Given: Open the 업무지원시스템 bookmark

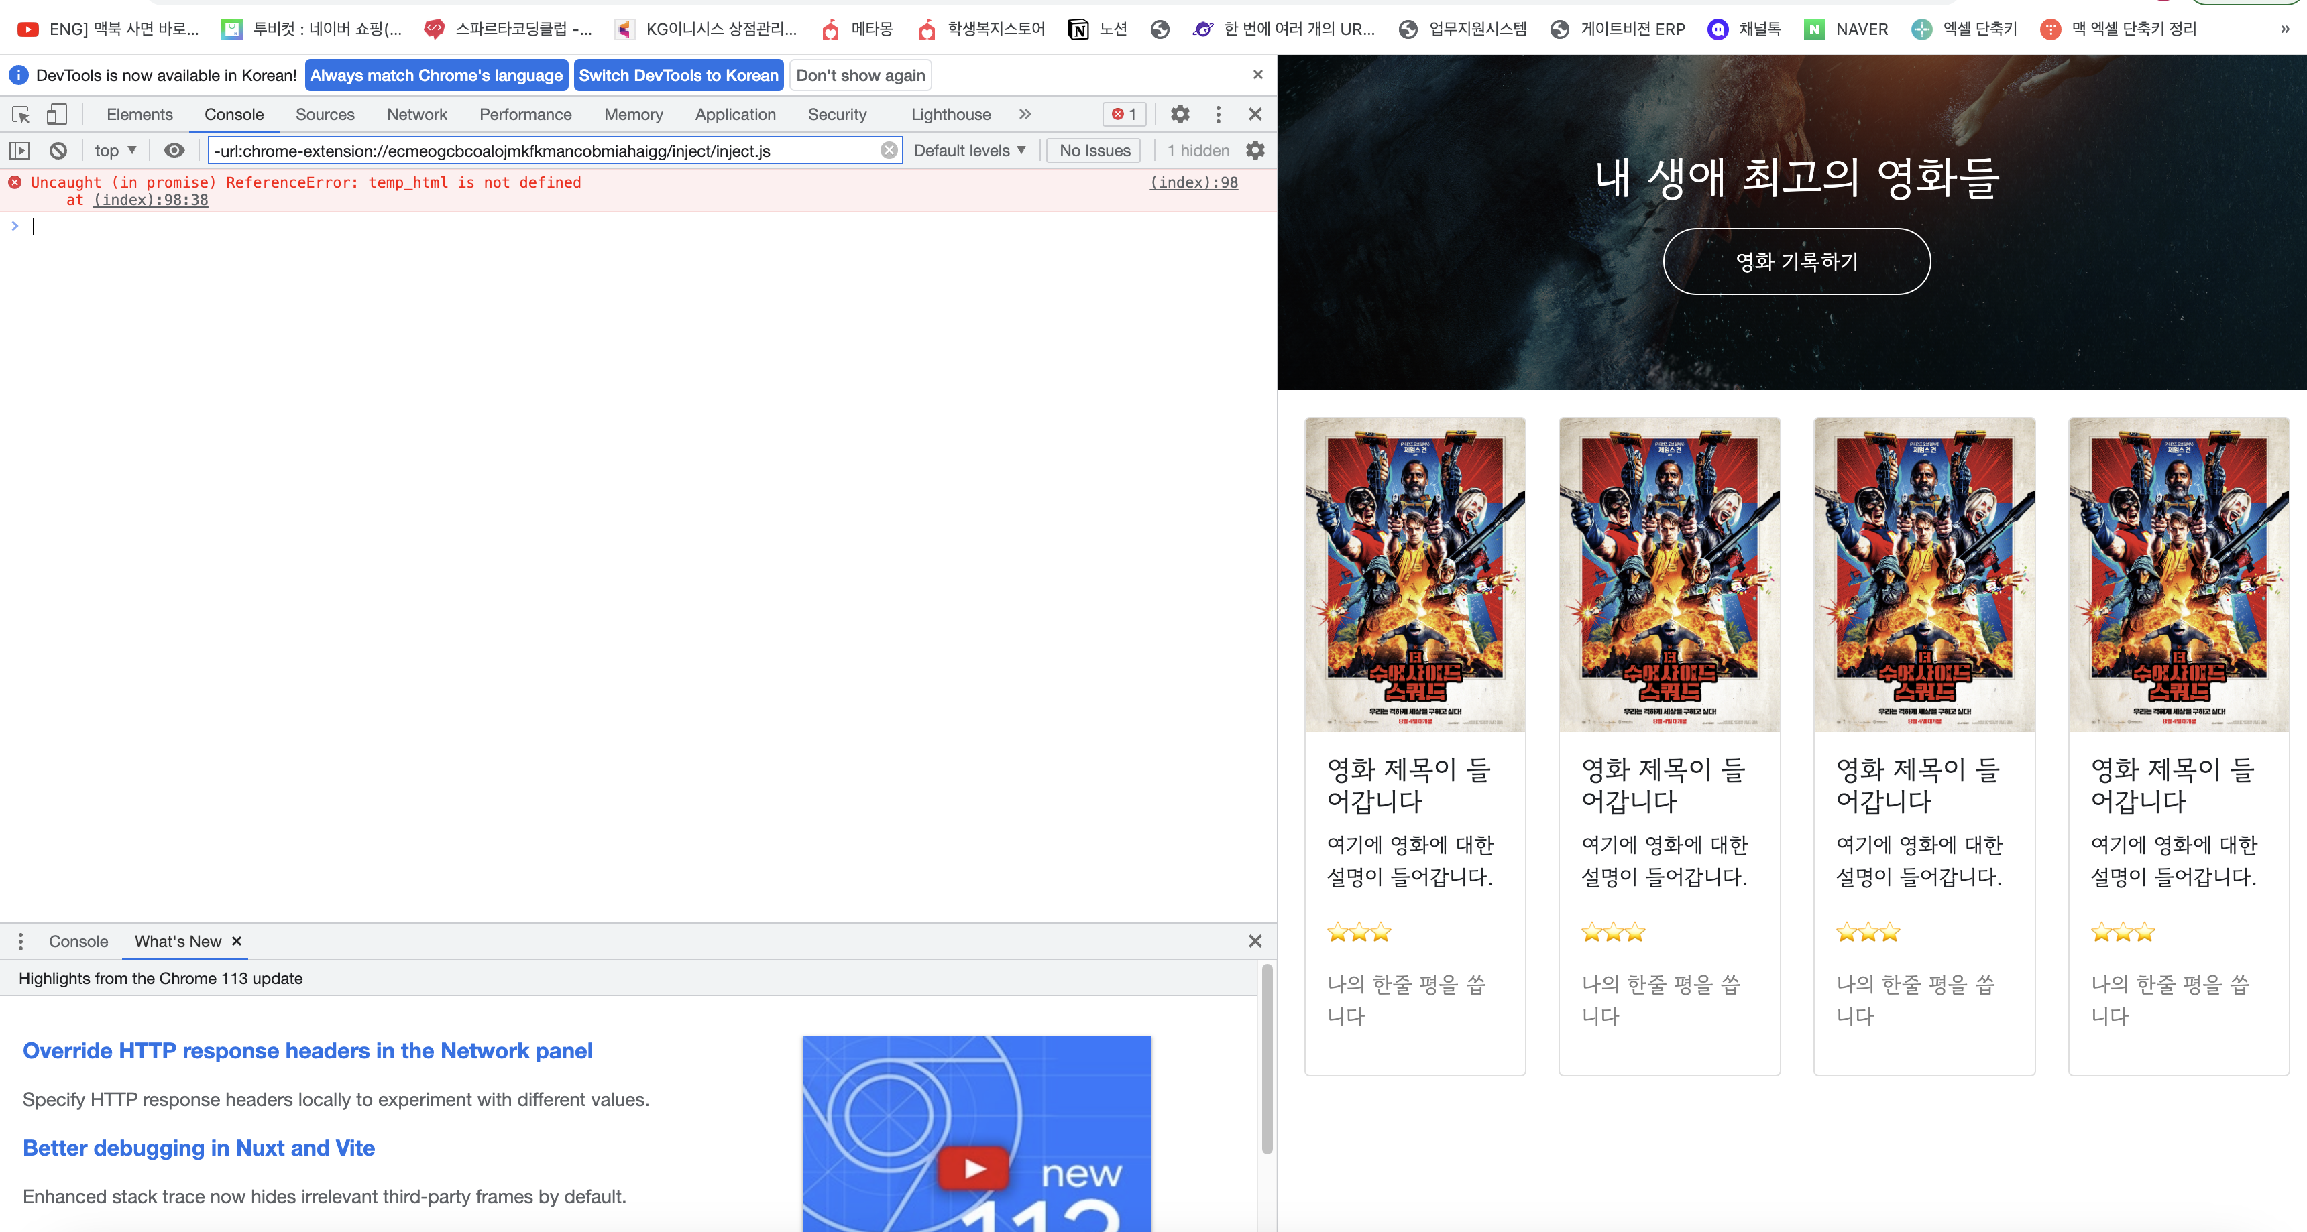Looking at the screenshot, I should [x=1463, y=29].
